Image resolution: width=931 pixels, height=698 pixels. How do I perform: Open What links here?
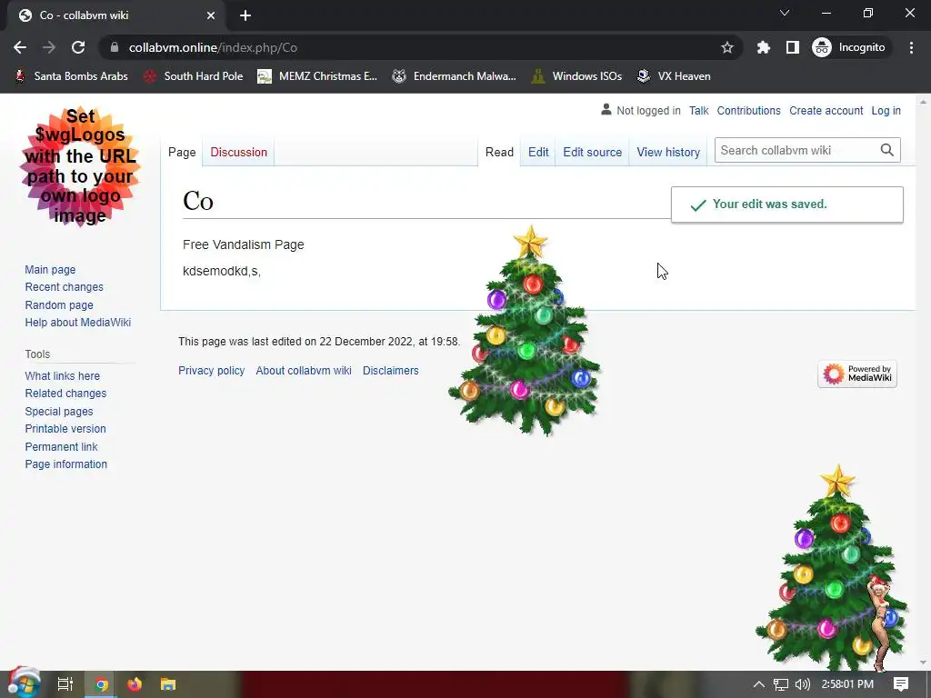[x=63, y=375]
